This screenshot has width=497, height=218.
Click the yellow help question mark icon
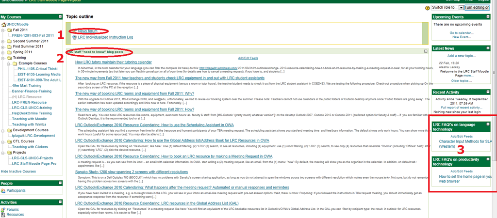point(427,8)
